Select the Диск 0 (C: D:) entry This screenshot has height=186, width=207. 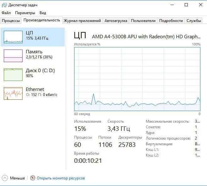pos(33,75)
